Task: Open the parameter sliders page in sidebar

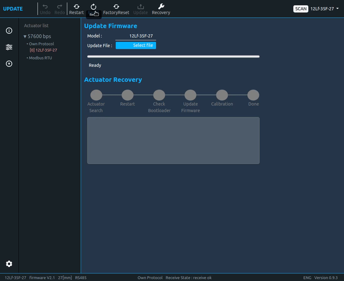Action: pyautogui.click(x=9, y=47)
